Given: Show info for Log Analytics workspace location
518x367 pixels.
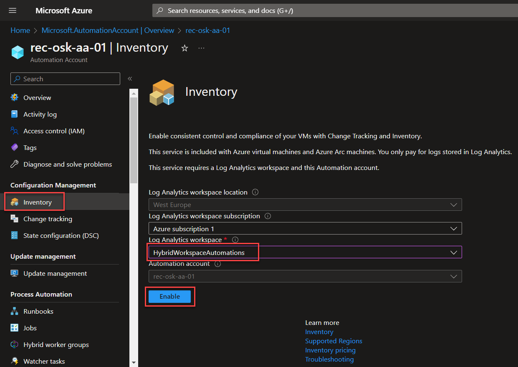Looking at the screenshot, I should pos(255,192).
